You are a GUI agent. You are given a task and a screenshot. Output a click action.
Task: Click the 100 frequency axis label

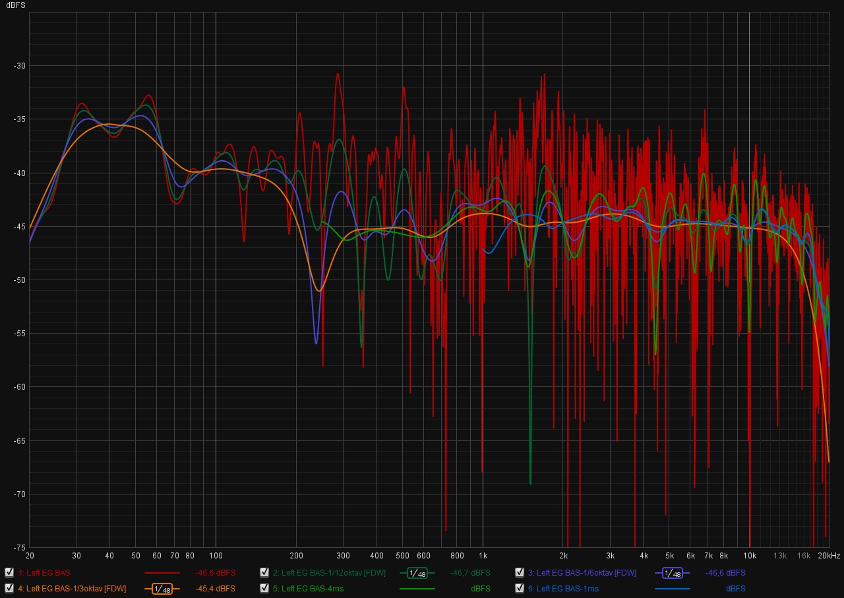tap(216, 556)
